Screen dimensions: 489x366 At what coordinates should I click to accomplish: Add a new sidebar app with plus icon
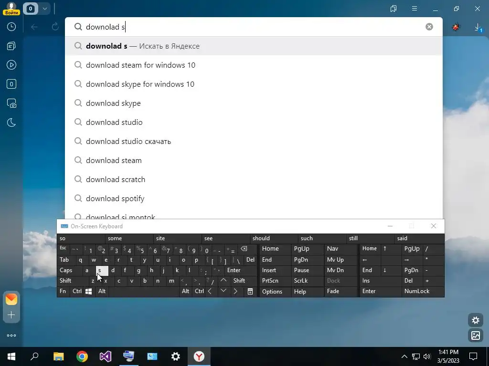pos(11,315)
